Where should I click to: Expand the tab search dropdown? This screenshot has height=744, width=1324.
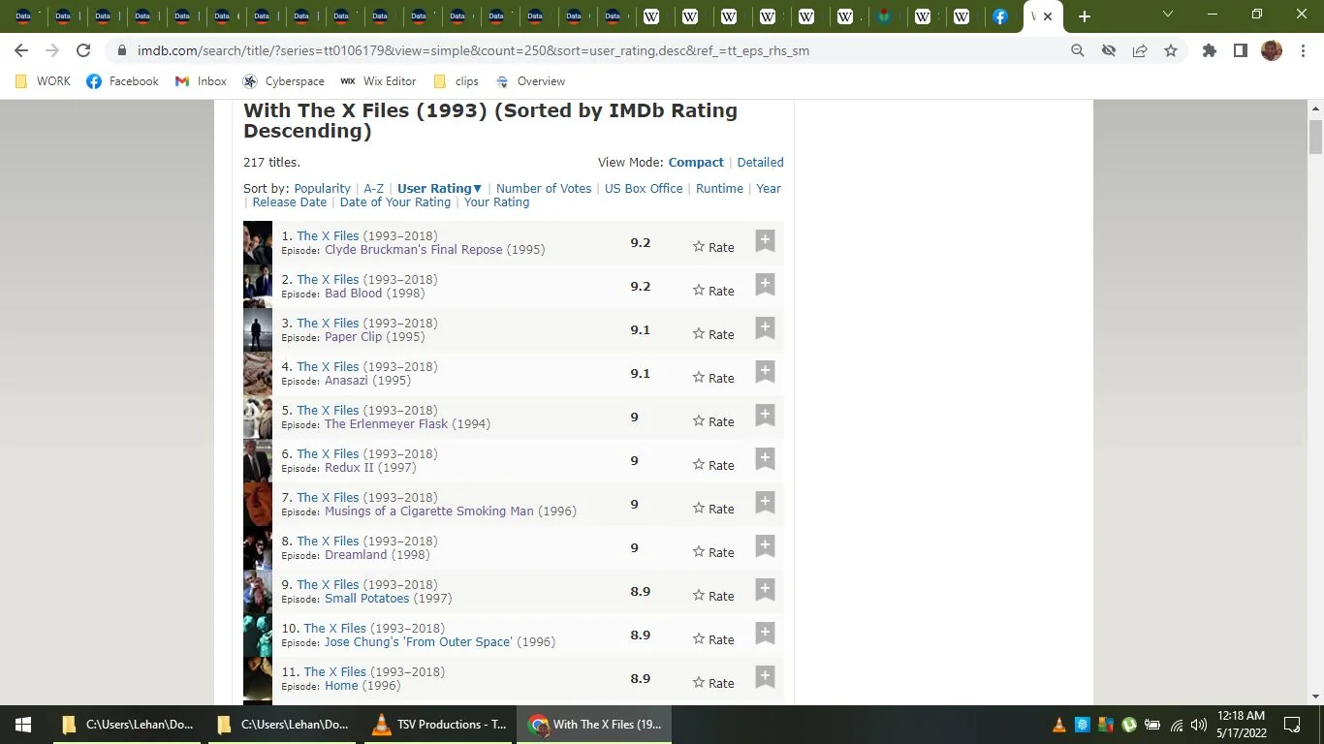click(x=1168, y=15)
